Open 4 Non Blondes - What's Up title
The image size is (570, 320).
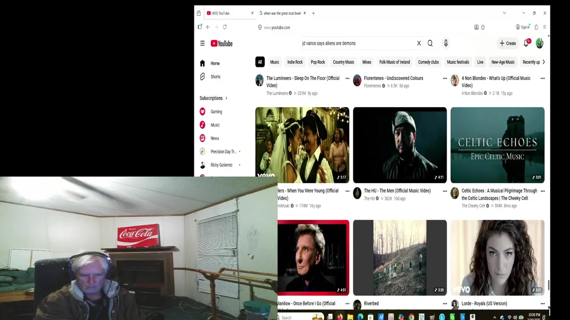[x=496, y=82]
